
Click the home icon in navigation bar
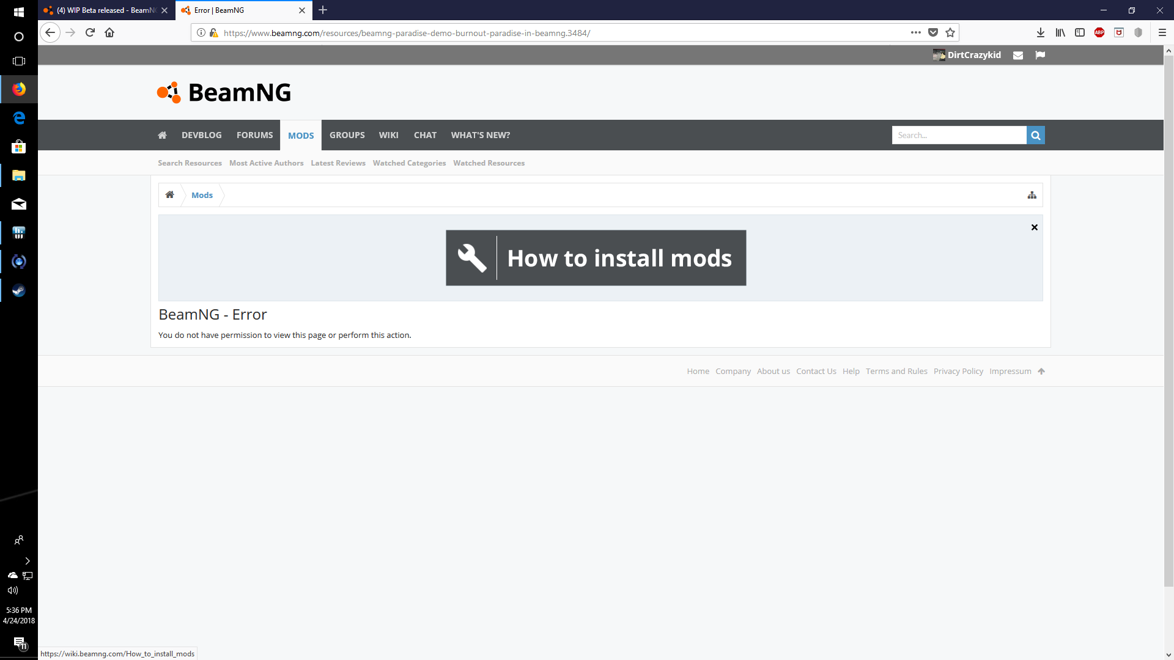(162, 135)
